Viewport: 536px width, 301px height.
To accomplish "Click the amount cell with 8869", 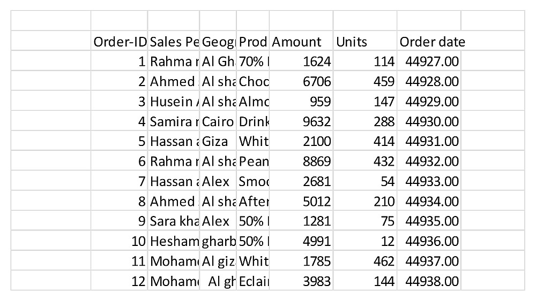I will tap(301, 161).
